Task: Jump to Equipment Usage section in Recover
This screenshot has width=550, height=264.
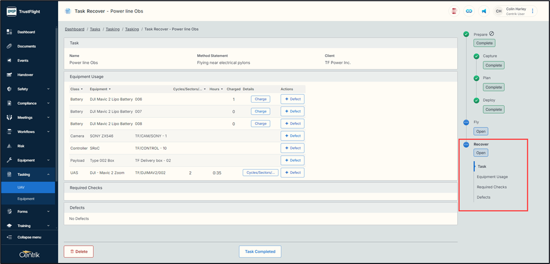Action: pos(492,177)
